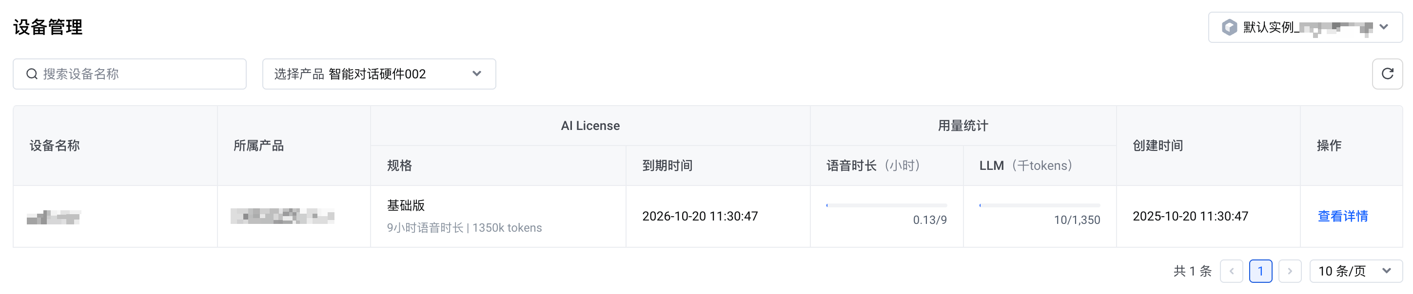Click the search magnifier icon
The image size is (1413, 294).
(32, 74)
